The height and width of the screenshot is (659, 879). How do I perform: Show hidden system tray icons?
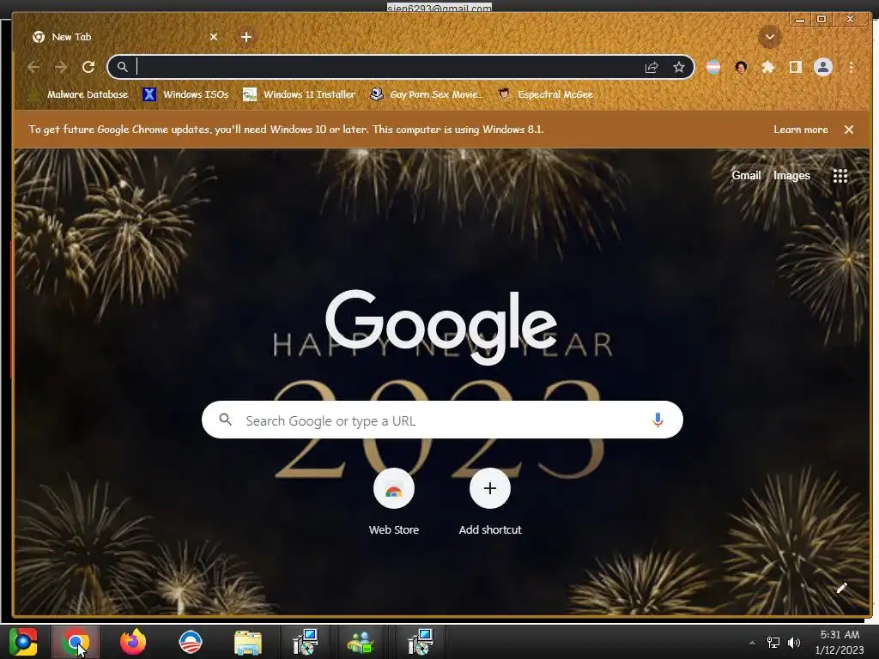click(x=752, y=643)
